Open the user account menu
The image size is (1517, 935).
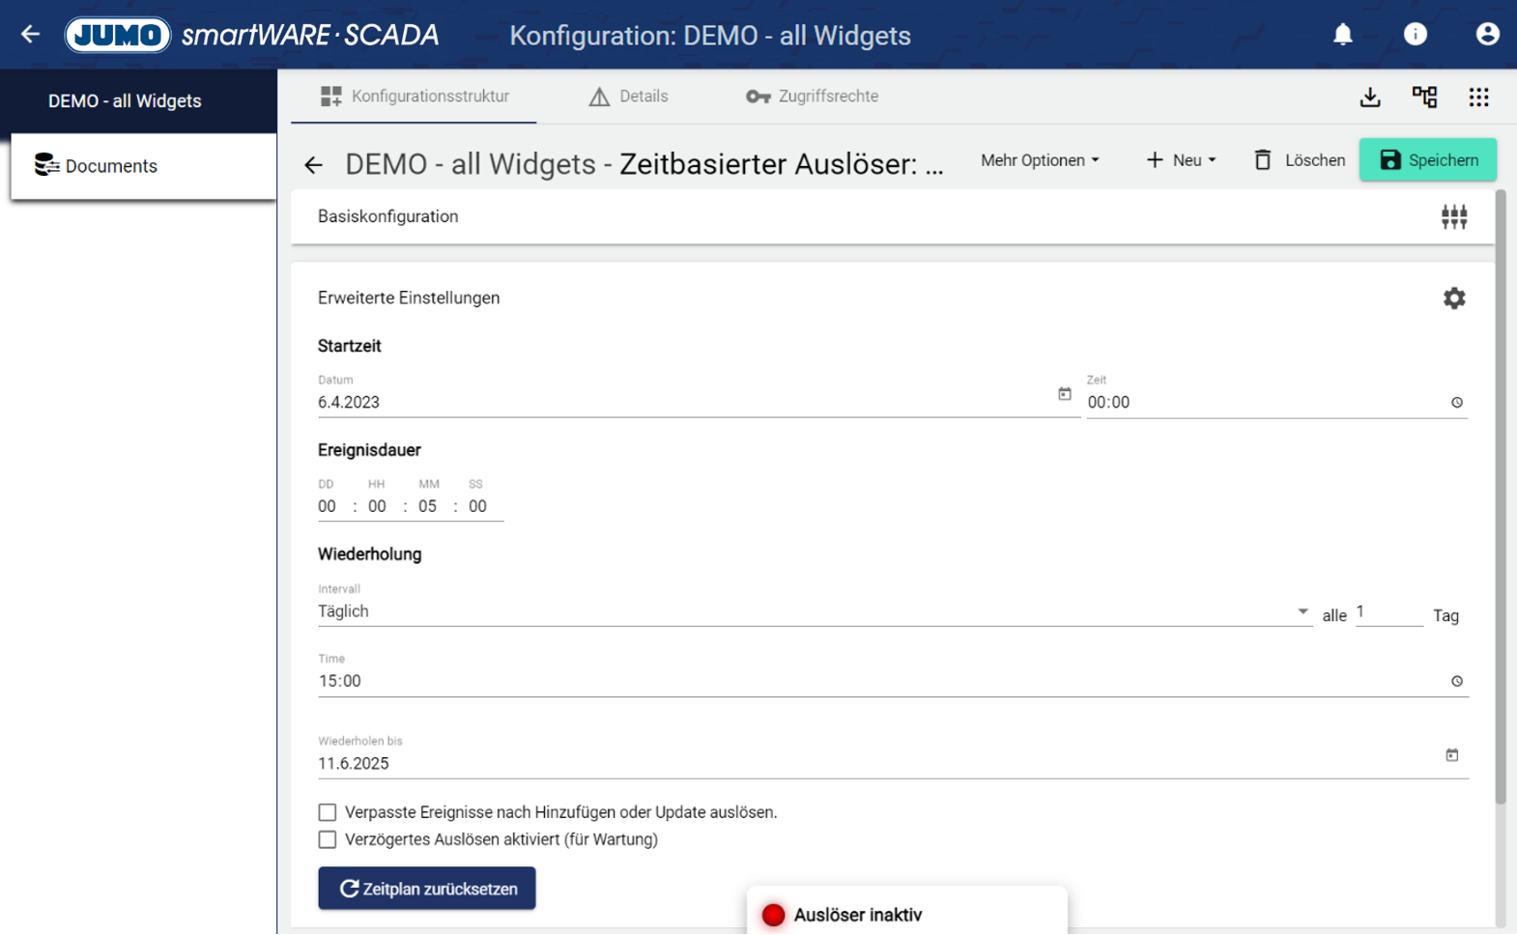[1487, 35]
